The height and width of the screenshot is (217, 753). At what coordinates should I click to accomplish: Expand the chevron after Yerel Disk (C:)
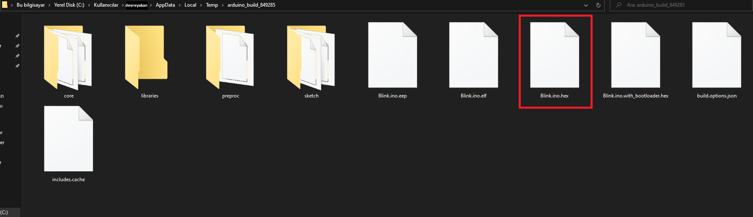[89, 5]
